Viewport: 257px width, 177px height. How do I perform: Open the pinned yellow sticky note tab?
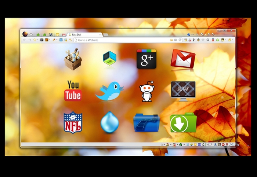coord(57,34)
